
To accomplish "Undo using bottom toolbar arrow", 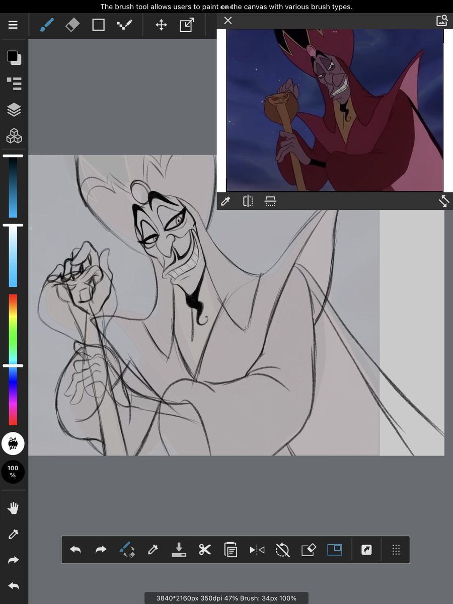I will 75,550.
